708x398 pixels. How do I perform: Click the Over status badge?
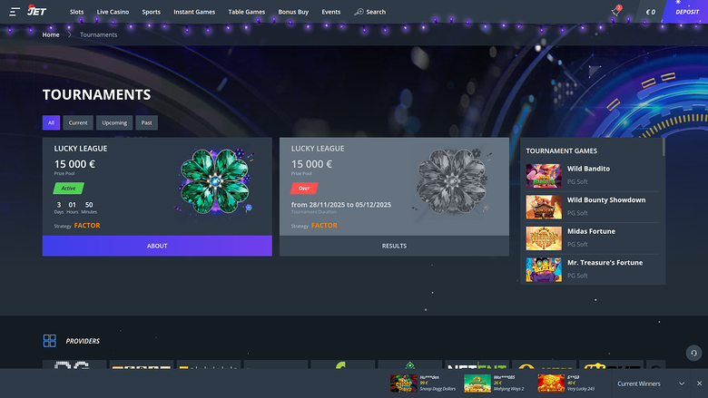304,188
